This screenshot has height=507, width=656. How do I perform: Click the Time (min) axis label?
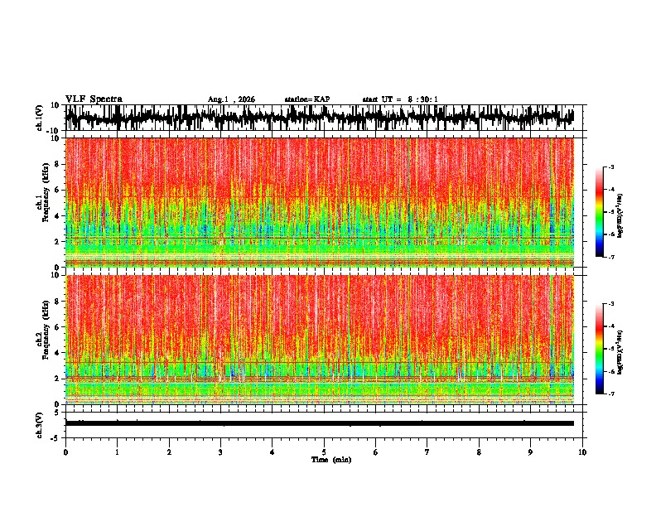coord(331,460)
